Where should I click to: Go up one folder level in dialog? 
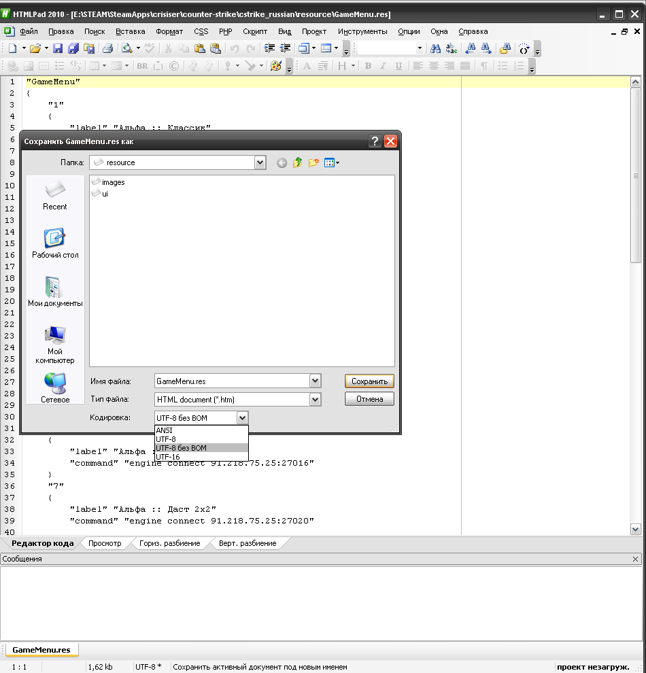point(297,162)
